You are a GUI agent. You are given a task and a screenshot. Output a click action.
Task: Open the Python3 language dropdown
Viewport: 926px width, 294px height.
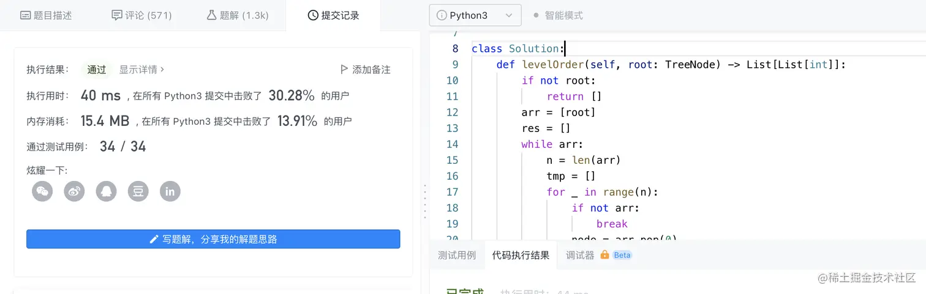475,15
